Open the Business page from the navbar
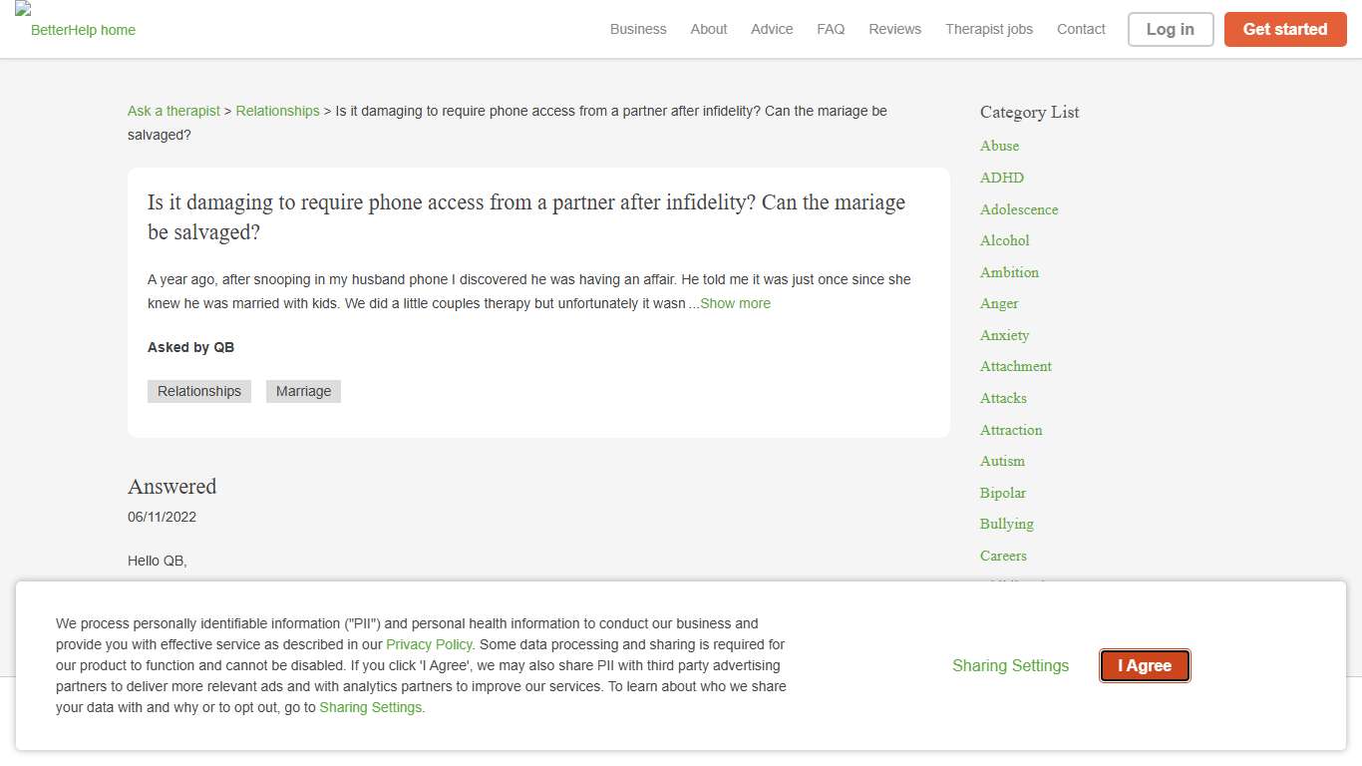This screenshot has width=1362, height=766. 638,29
